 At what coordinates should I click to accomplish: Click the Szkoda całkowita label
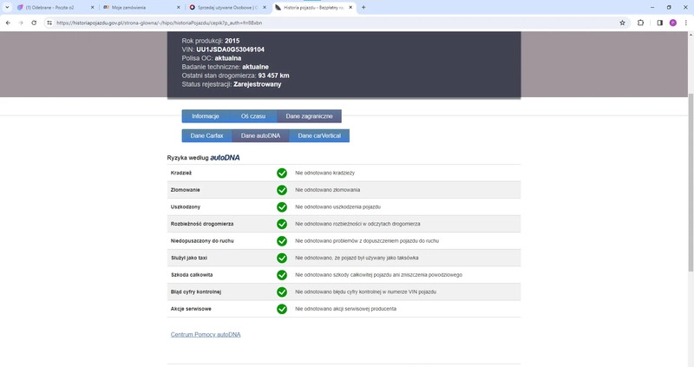click(192, 275)
